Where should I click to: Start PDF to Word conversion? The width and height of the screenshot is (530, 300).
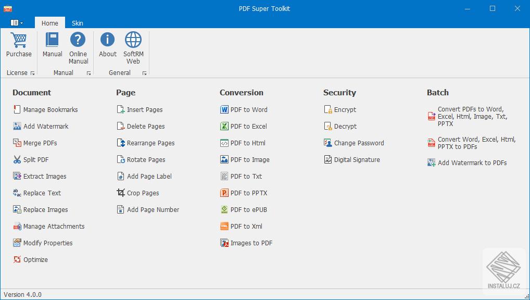(x=248, y=109)
